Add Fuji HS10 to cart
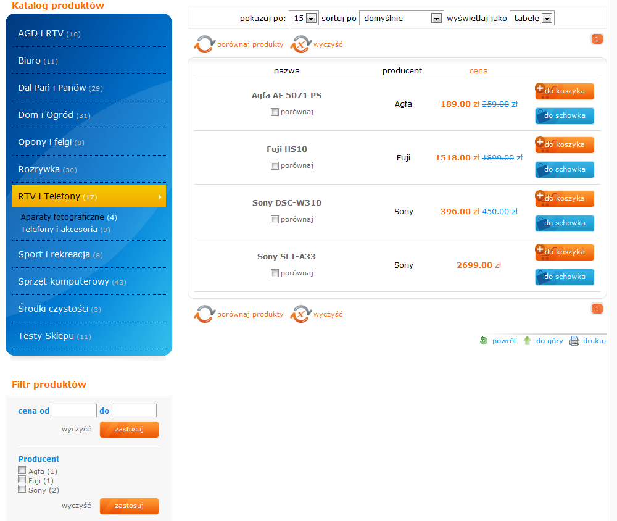 pos(565,144)
